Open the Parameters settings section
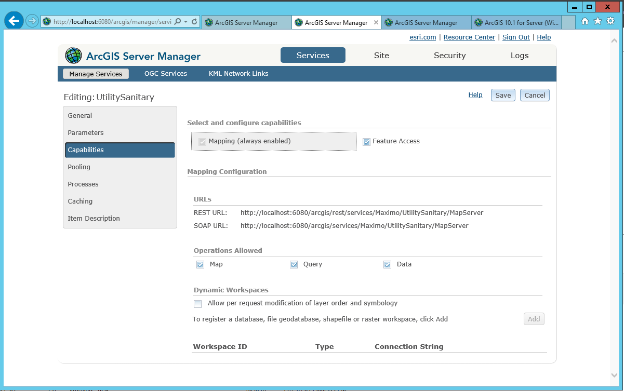Viewport: 624px width, 391px height. pos(120,133)
